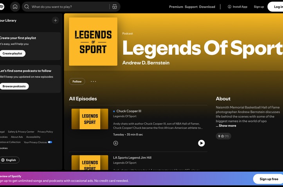Screen dimensions: 283x187
Task: Open the Support link
Action: pyautogui.click(x=191, y=7)
